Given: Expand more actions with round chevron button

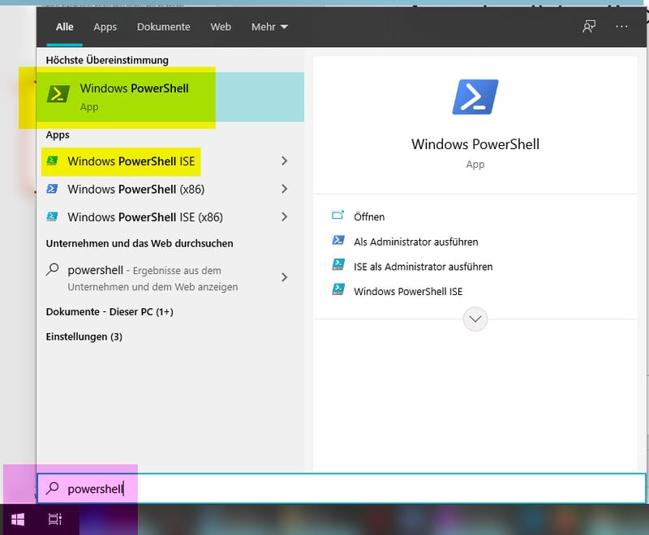Looking at the screenshot, I should point(475,319).
